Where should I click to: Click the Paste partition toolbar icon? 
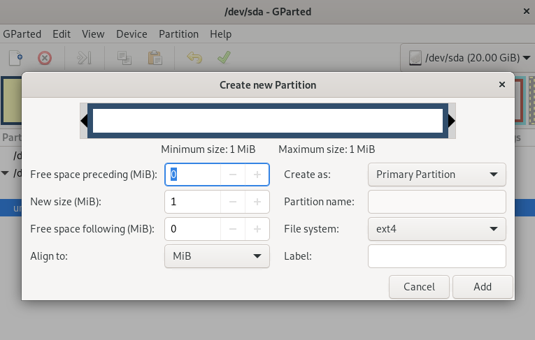[x=155, y=57]
